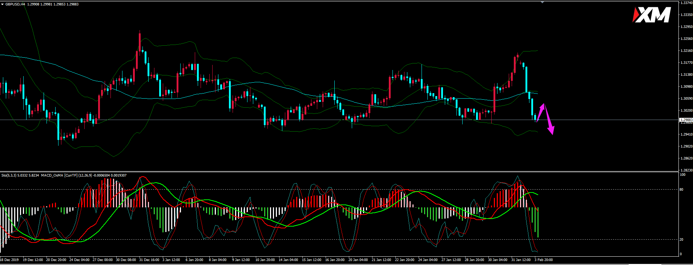Click the 1.33740 level on price scale
This screenshot has width=693, height=265.
(x=686, y=3)
